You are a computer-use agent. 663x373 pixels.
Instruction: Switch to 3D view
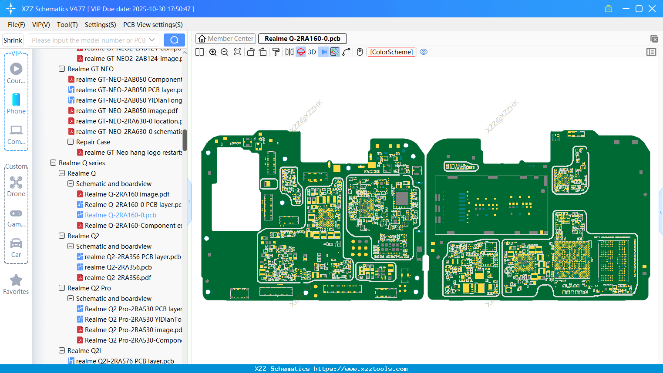tap(312, 52)
